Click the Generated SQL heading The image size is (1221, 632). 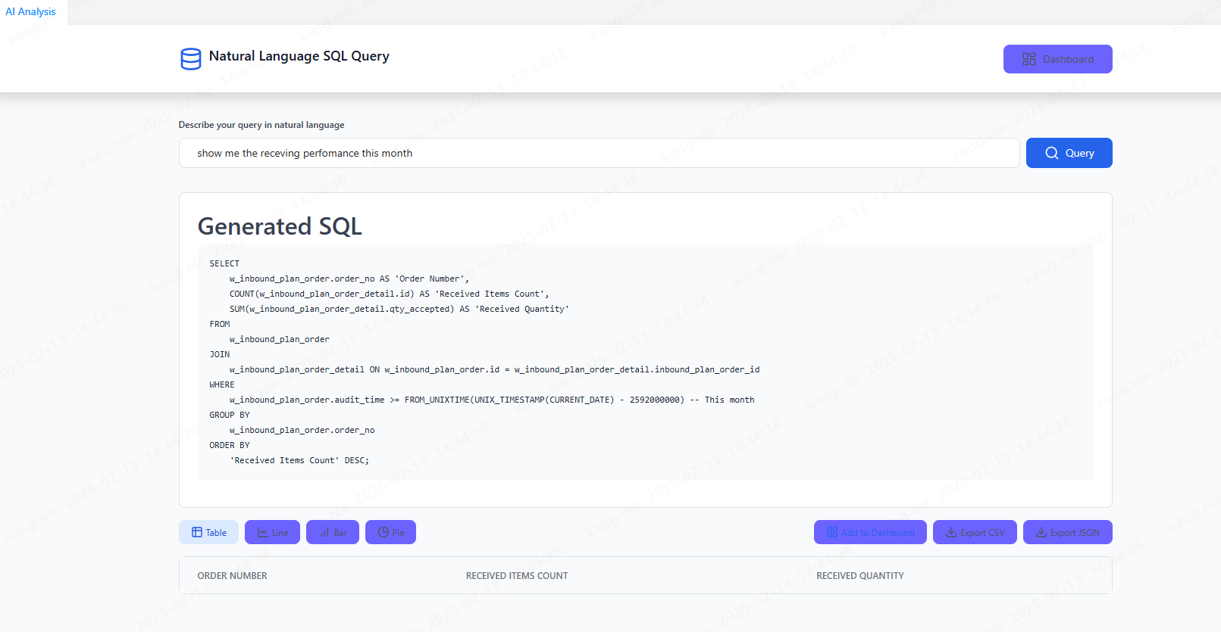(x=280, y=226)
